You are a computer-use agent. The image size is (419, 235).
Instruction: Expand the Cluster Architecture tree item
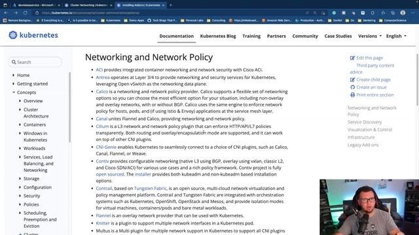(20, 110)
